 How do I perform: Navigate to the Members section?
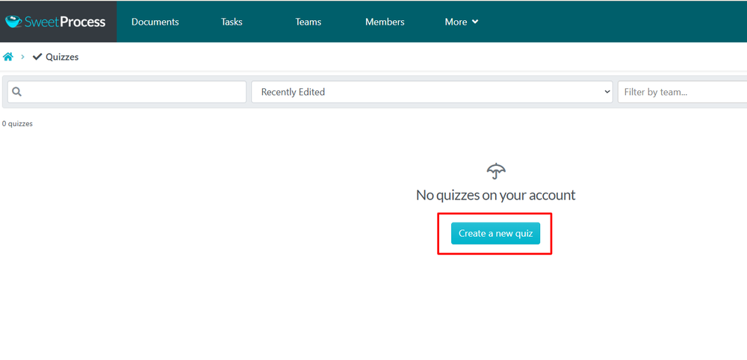click(385, 22)
